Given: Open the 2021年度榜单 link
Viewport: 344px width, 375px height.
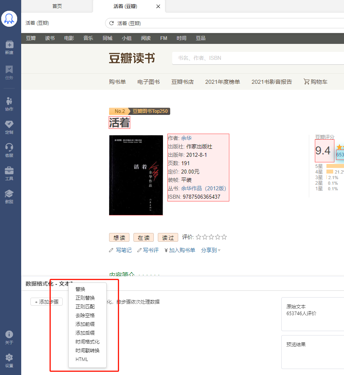Looking at the screenshot, I should pos(223,82).
